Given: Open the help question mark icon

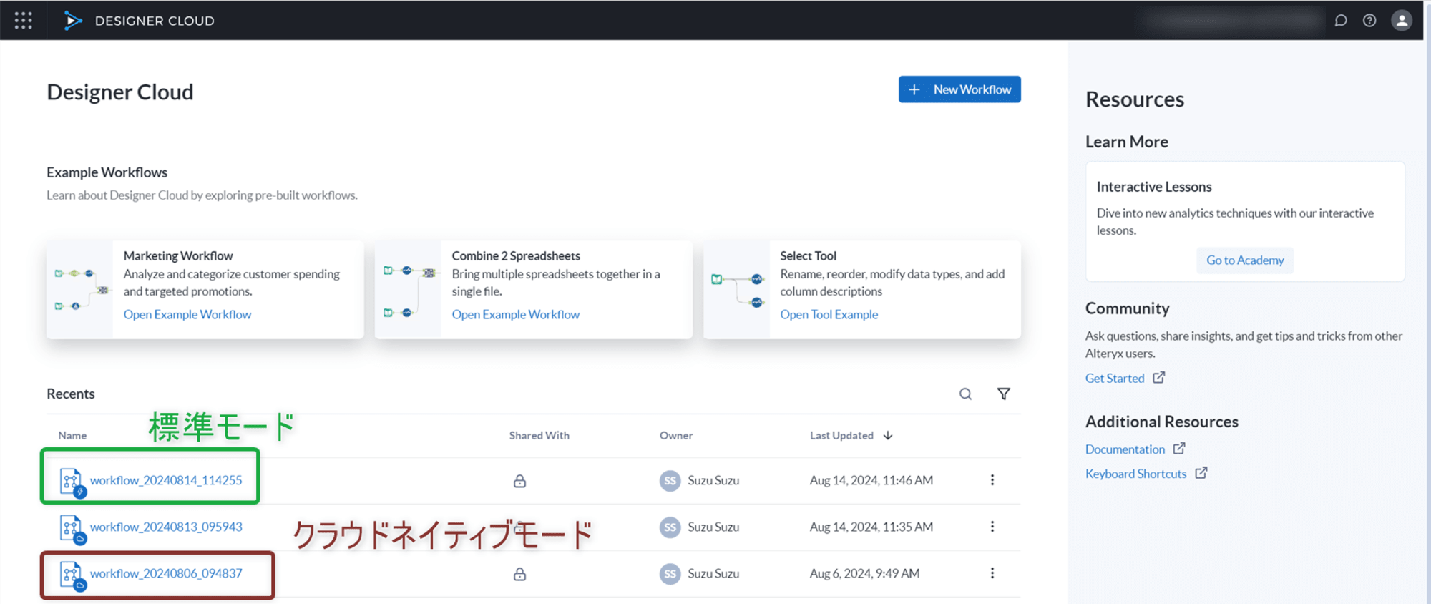Looking at the screenshot, I should point(1369,21).
